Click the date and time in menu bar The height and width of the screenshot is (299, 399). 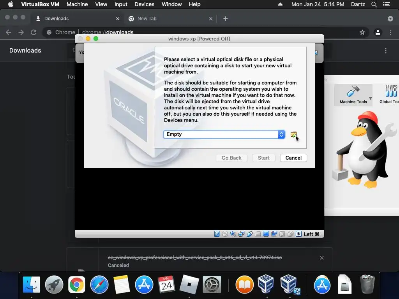tap(318, 4)
